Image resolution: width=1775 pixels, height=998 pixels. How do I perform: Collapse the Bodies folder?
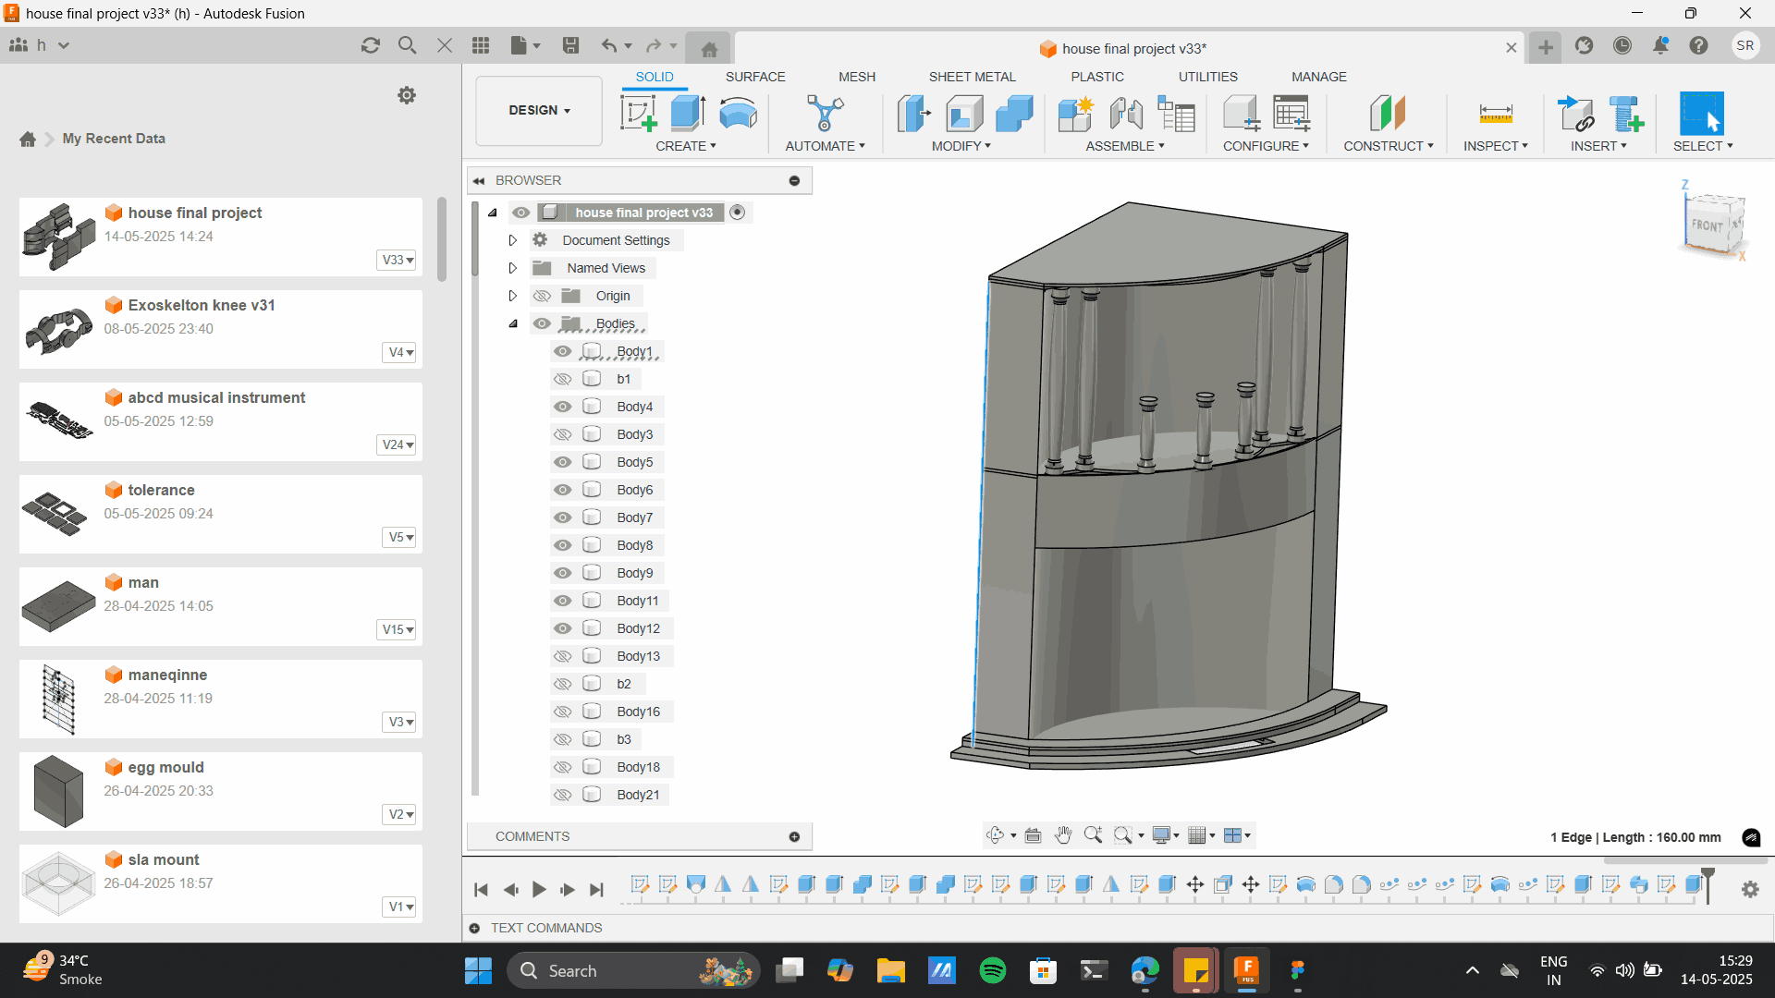click(512, 323)
